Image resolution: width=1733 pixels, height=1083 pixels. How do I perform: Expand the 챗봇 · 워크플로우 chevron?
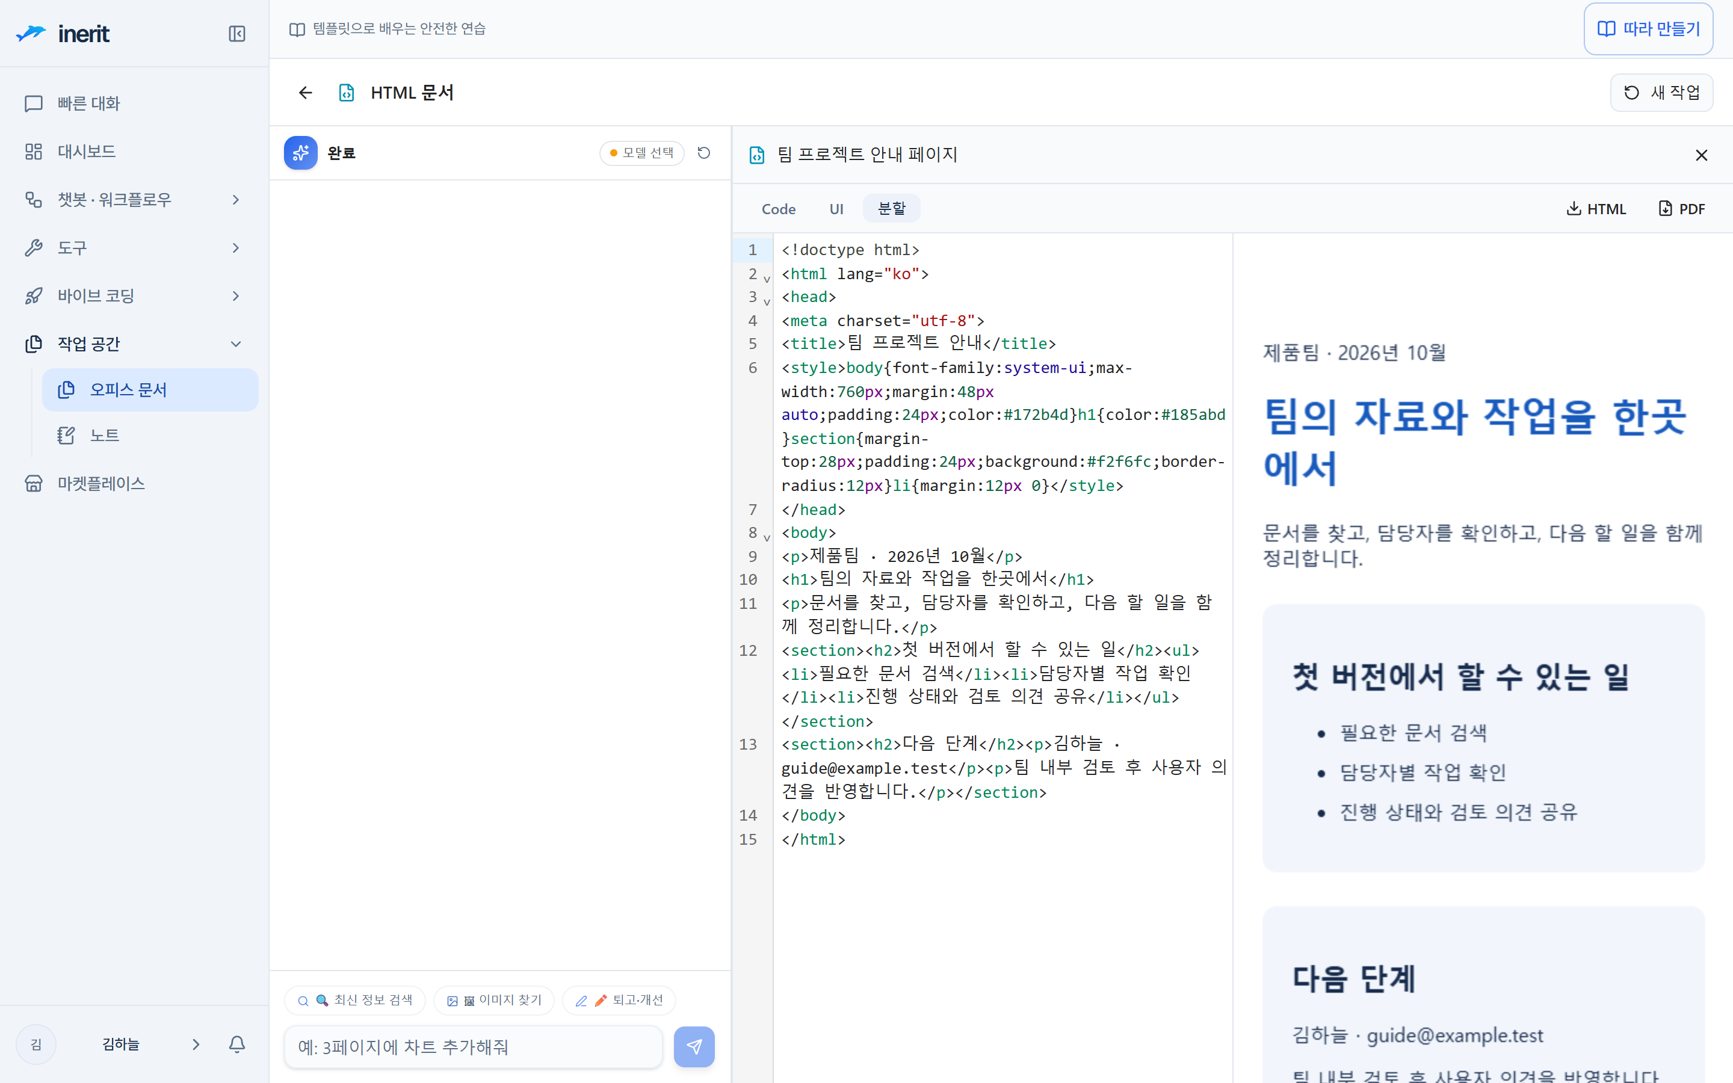236,199
